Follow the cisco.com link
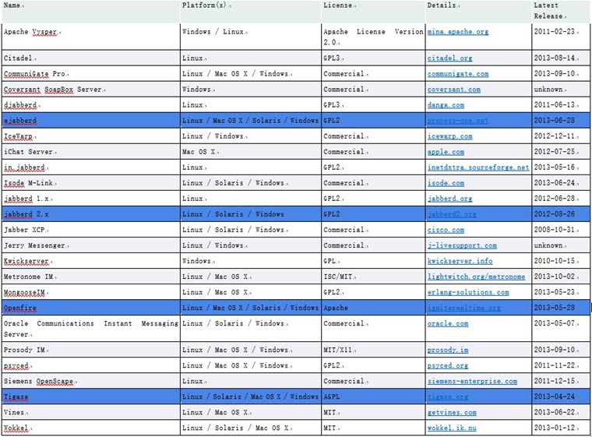592x437 pixels. [x=446, y=230]
